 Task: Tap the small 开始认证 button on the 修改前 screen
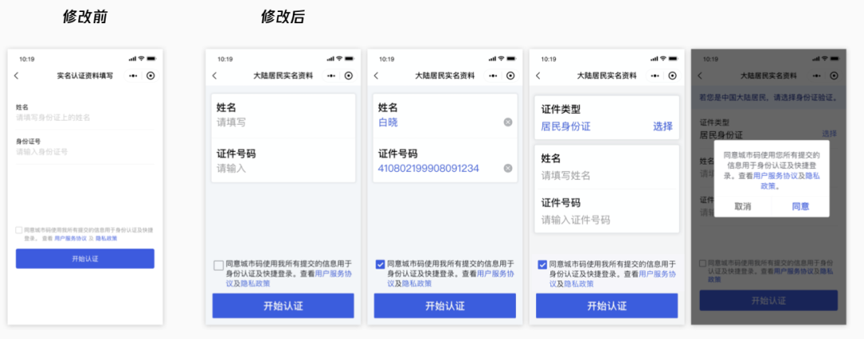click(85, 259)
